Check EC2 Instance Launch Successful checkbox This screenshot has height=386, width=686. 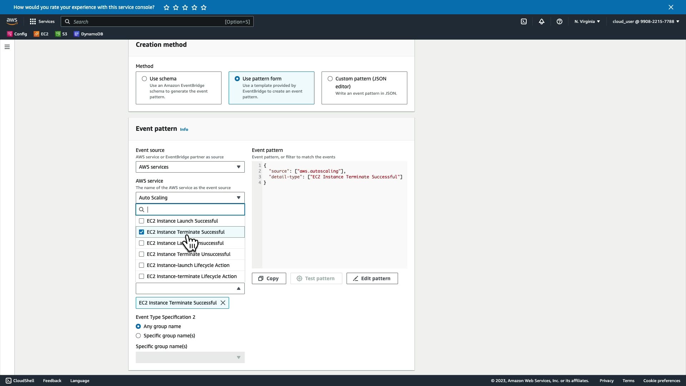(141, 221)
